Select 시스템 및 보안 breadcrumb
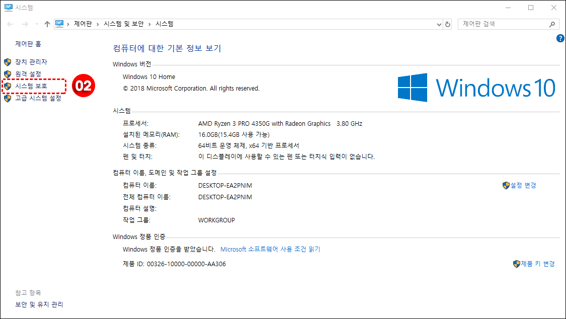This screenshot has width=566, height=319. point(123,24)
